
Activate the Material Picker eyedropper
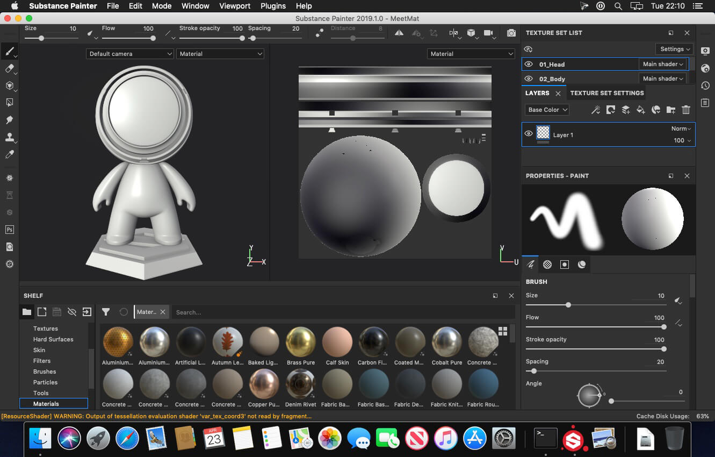coord(9,155)
